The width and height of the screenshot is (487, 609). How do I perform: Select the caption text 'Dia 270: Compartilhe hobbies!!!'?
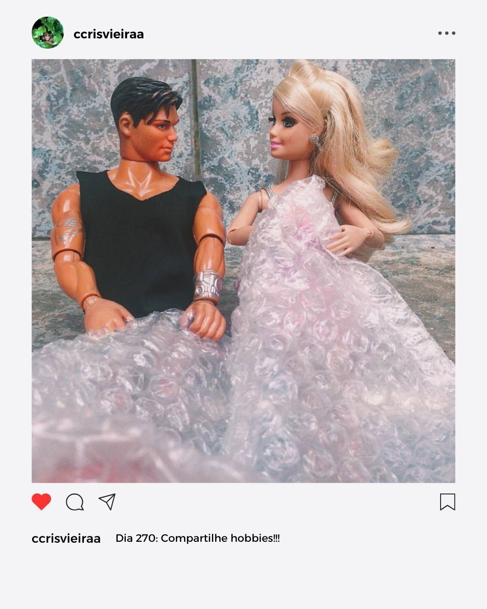pyautogui.click(x=198, y=538)
